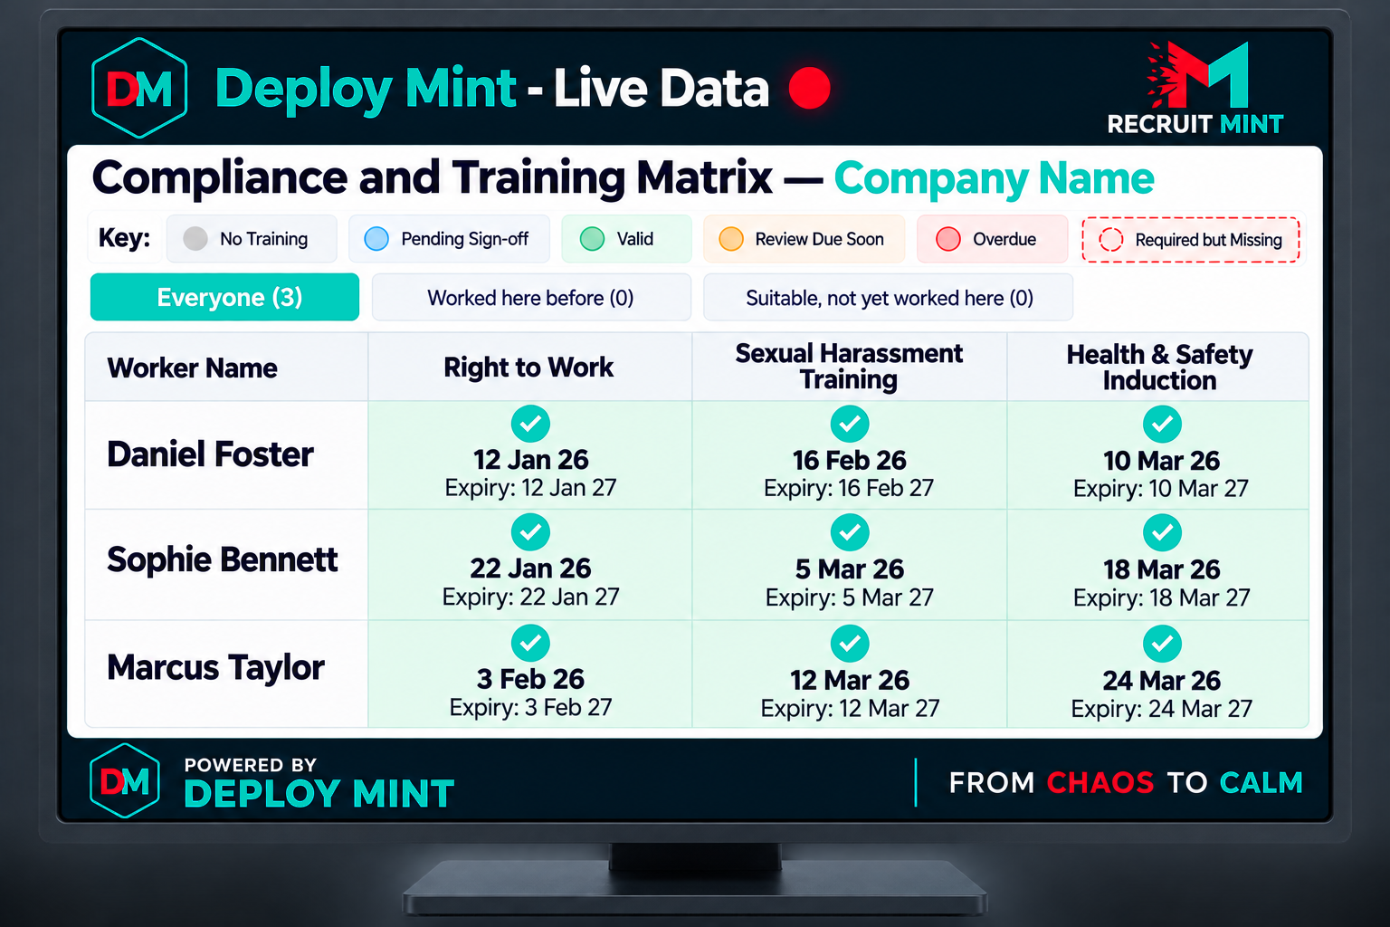The height and width of the screenshot is (927, 1390).
Task: Click the date 10 Mar 26
Action: pyautogui.click(x=1162, y=461)
